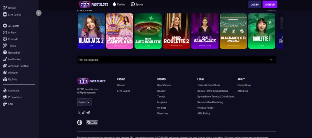Open the Speed Auto Roulette game card
This screenshot has height=138, width=312.
148,31
